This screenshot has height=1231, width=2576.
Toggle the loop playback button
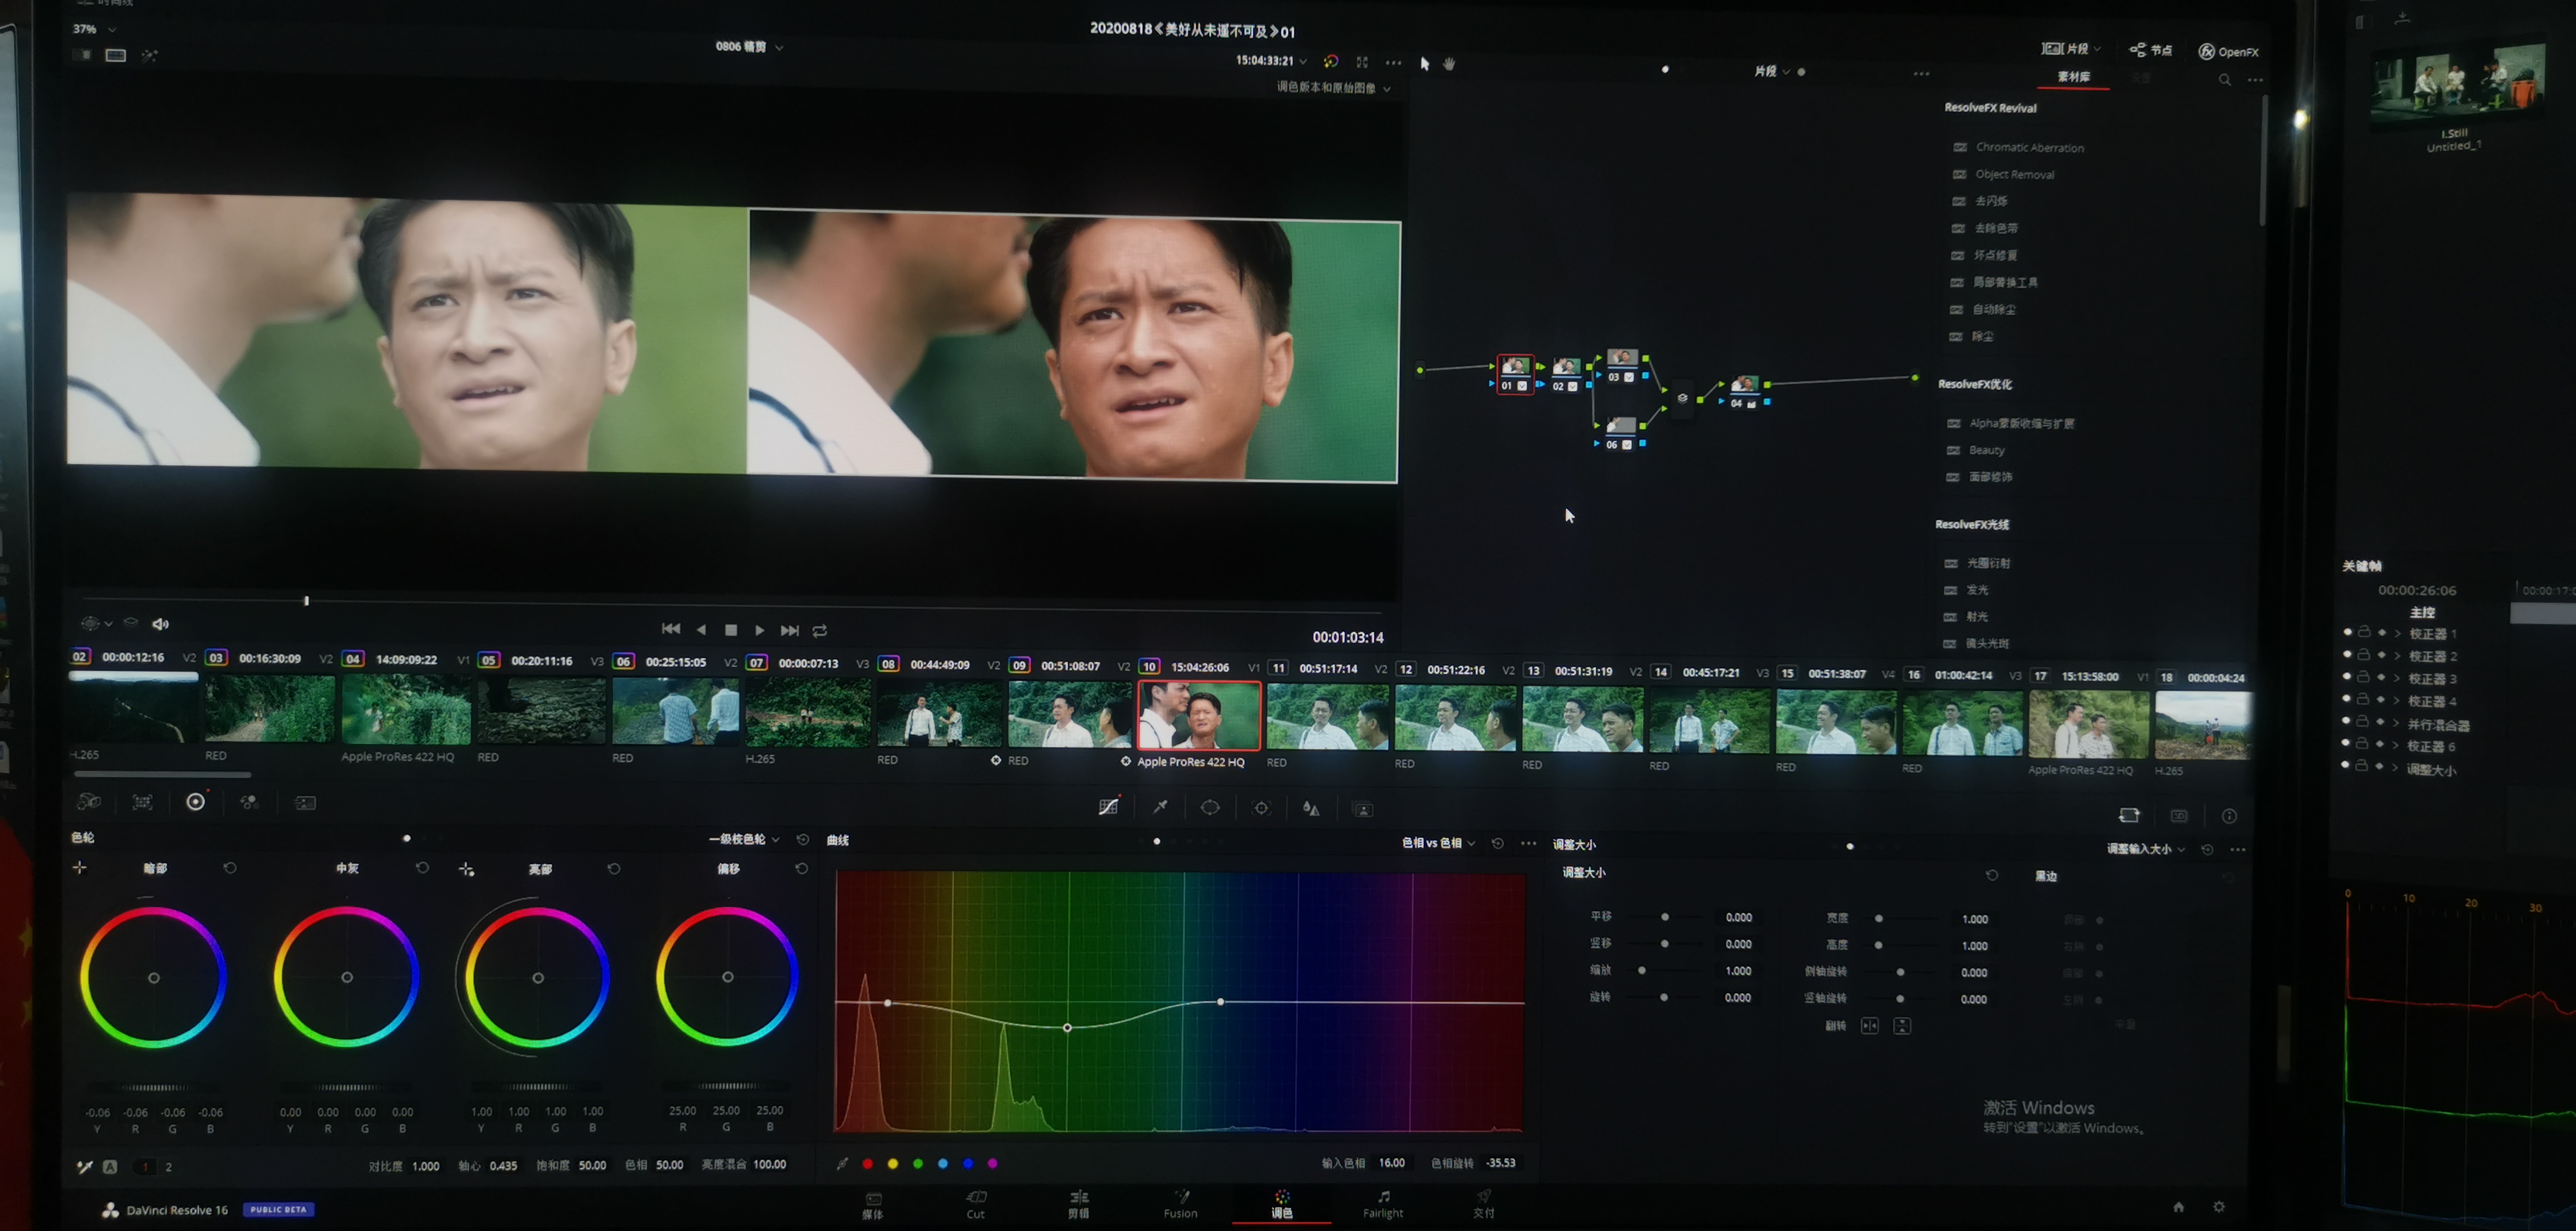tap(820, 630)
